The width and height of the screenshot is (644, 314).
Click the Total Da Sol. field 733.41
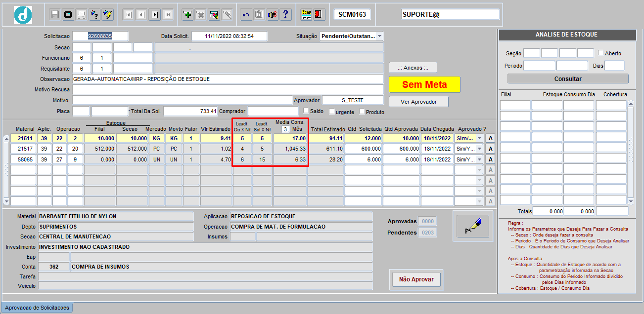coord(191,111)
